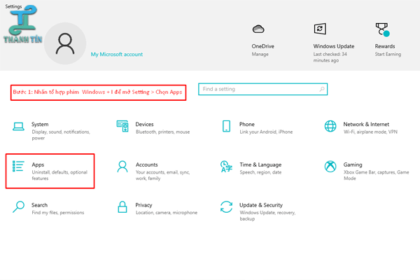
Task: Click the Start Earning text under Rewards
Action: (389, 54)
